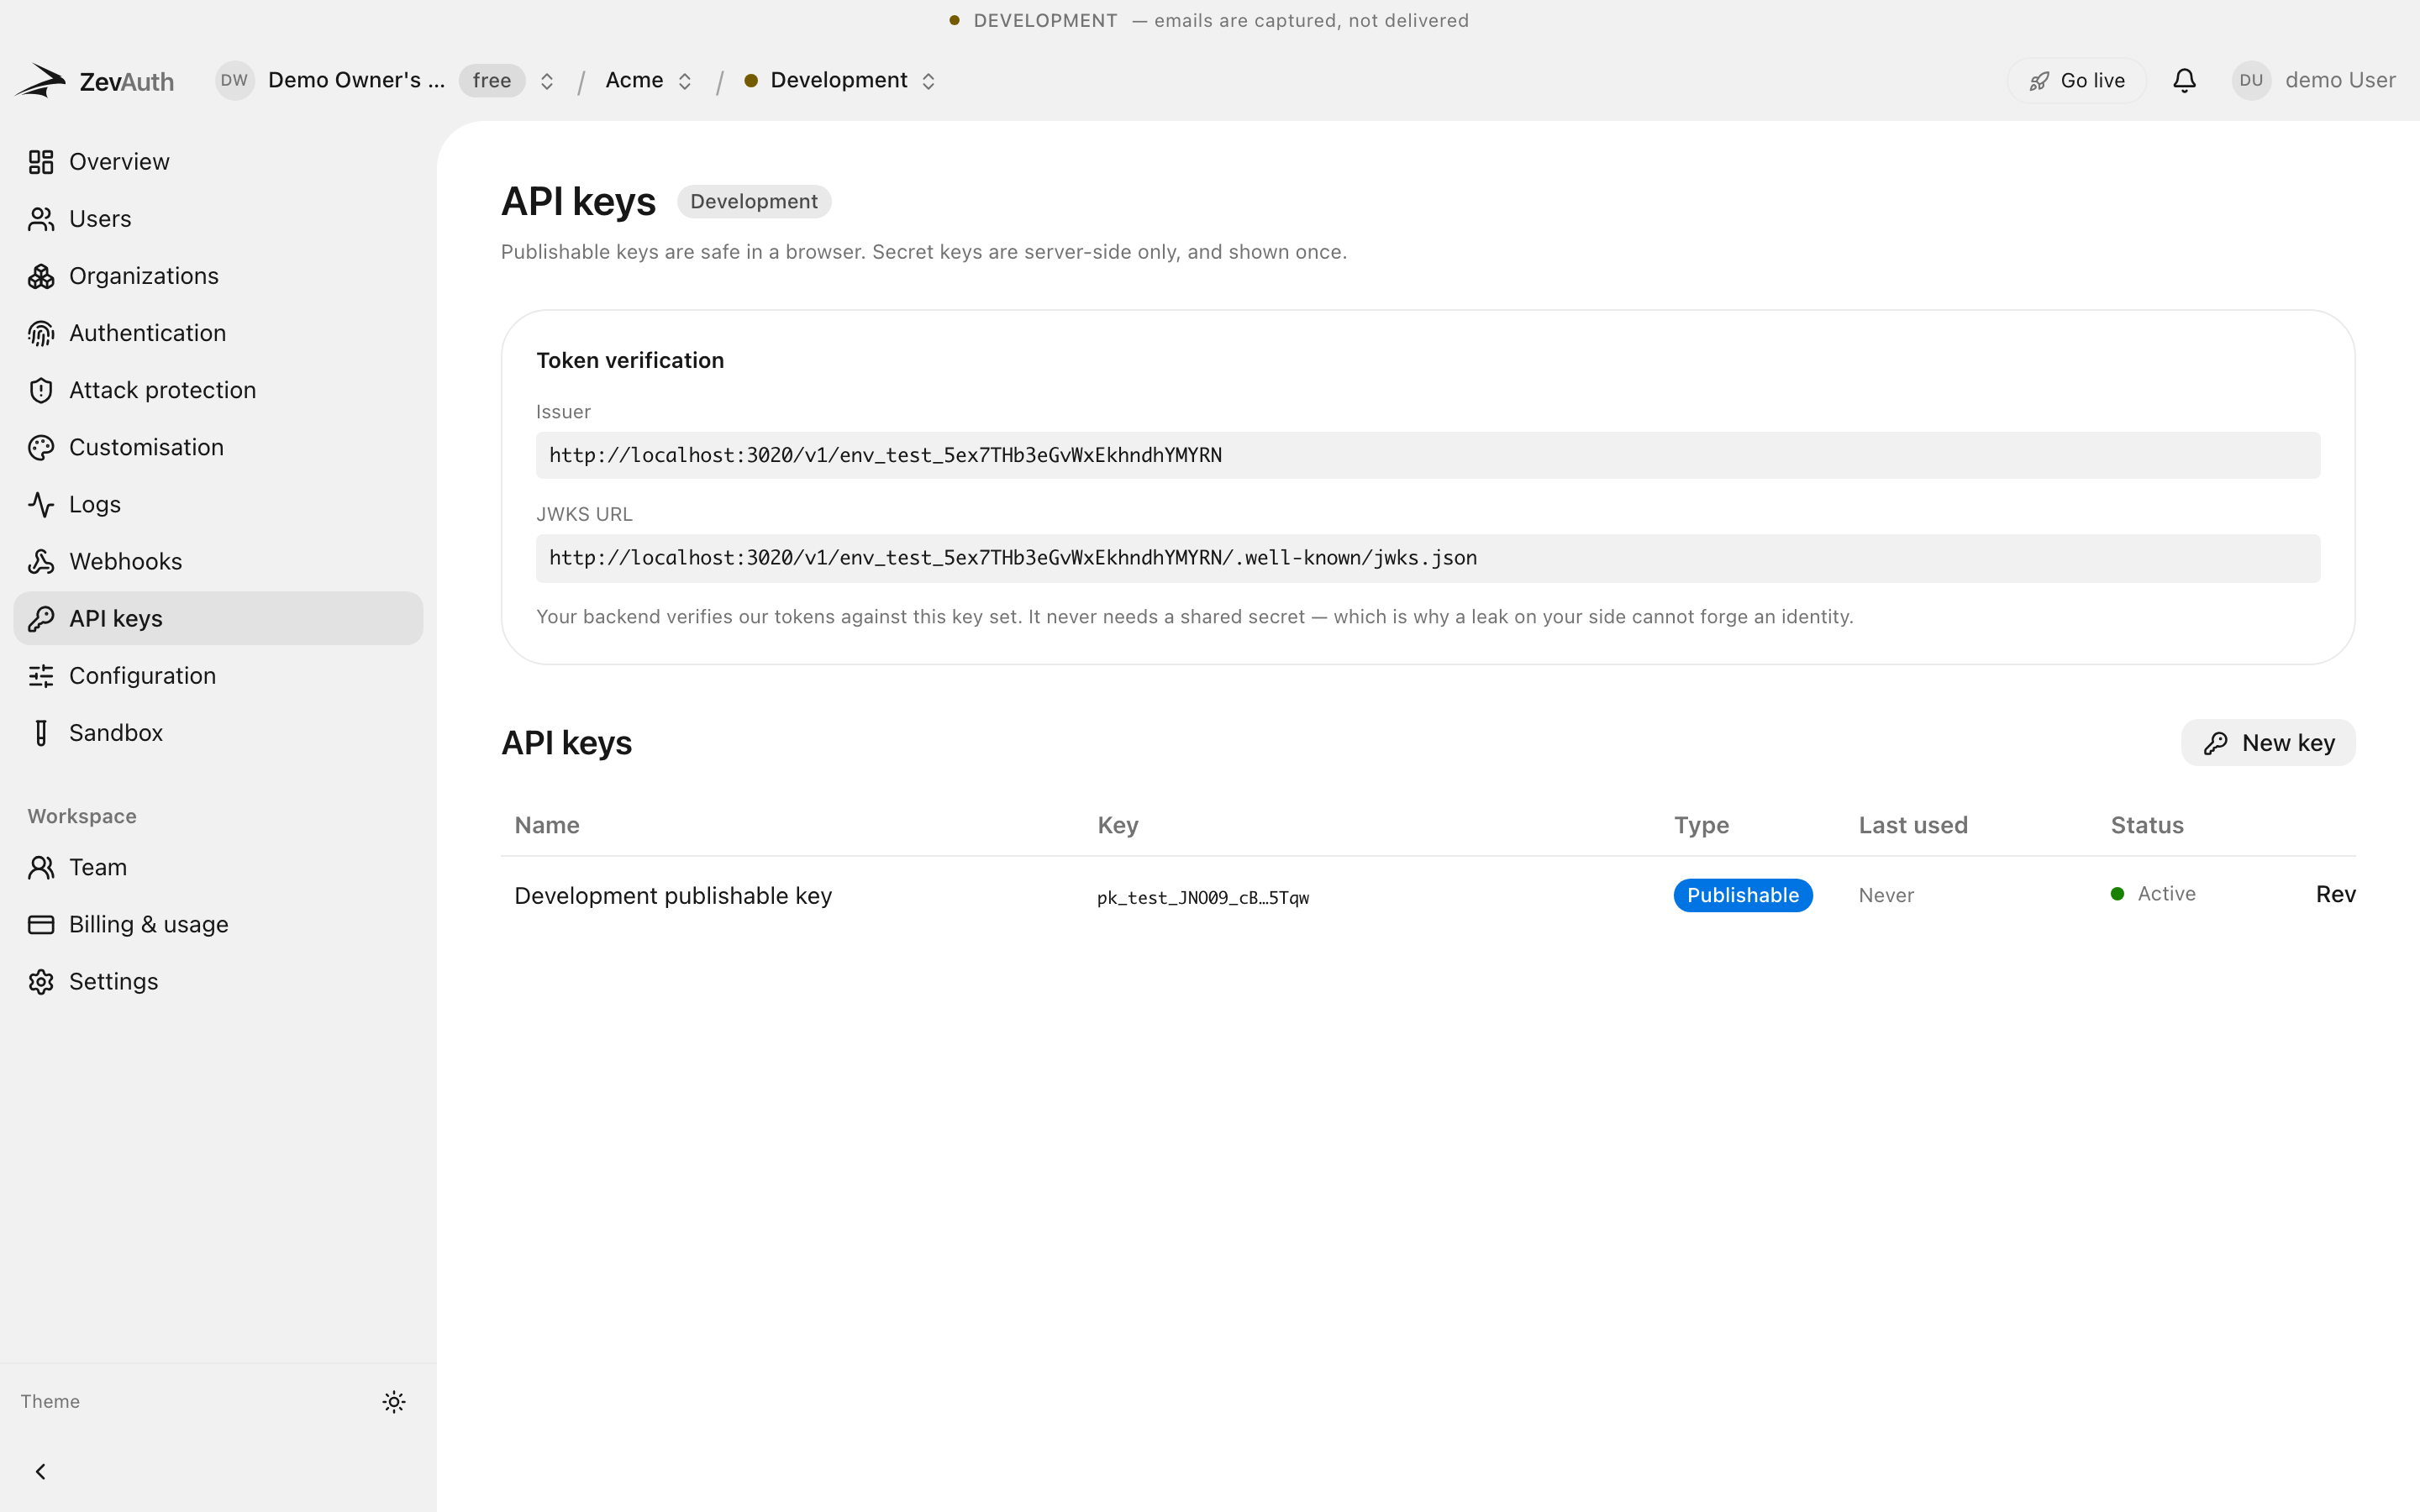The image size is (2420, 1512).
Task: Click the DU user avatar
Action: [2251, 80]
